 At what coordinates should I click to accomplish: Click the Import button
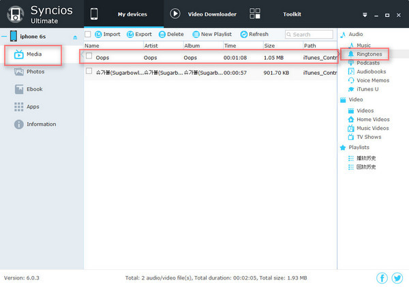(x=108, y=35)
